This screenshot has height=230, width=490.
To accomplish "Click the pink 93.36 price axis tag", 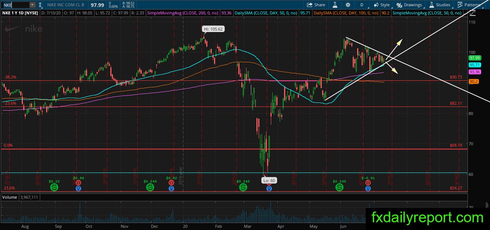I will (x=474, y=72).
